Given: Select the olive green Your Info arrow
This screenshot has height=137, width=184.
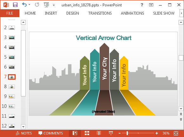Looking at the screenshot, I should (85, 73).
